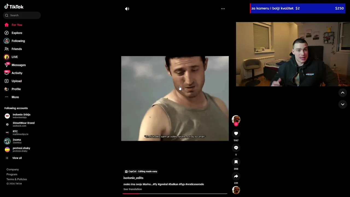The width and height of the screenshot is (350, 197).
Task: Open video options three-dots menu
Action: [223, 9]
